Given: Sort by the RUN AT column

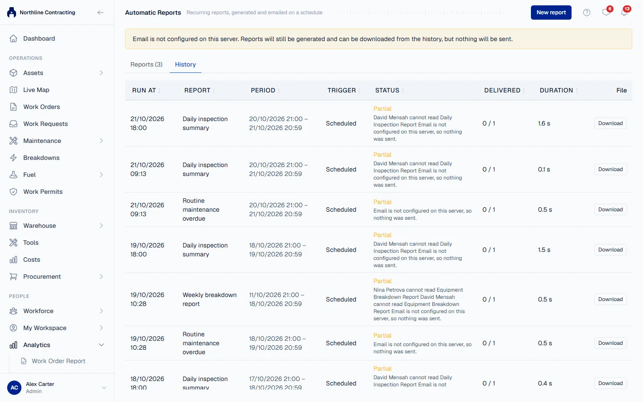Looking at the screenshot, I should point(146,90).
